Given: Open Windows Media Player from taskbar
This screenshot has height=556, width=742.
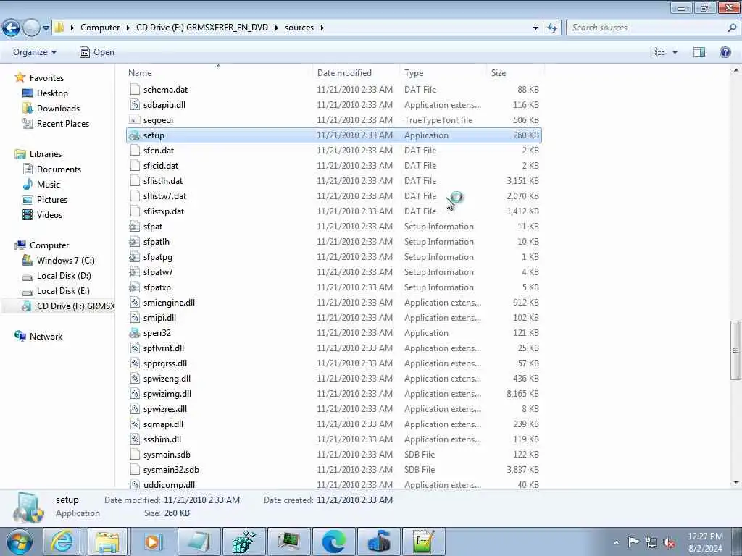Looking at the screenshot, I should point(152,542).
